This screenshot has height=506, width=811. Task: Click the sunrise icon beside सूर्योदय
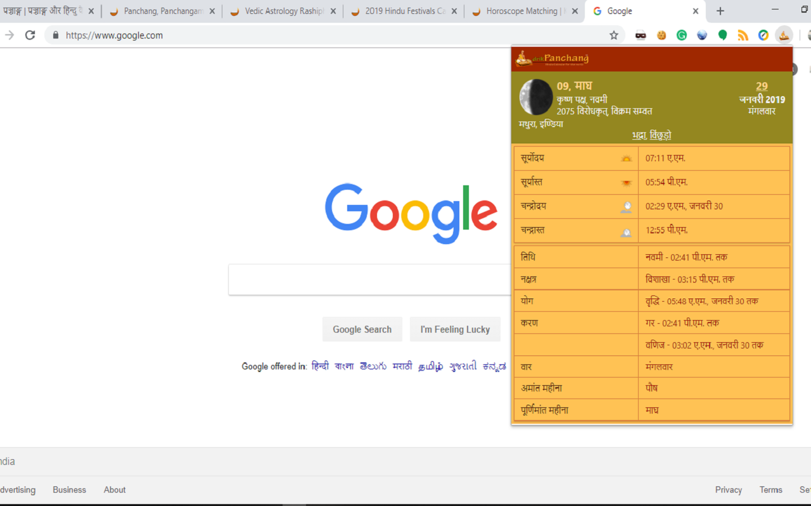pyautogui.click(x=626, y=158)
